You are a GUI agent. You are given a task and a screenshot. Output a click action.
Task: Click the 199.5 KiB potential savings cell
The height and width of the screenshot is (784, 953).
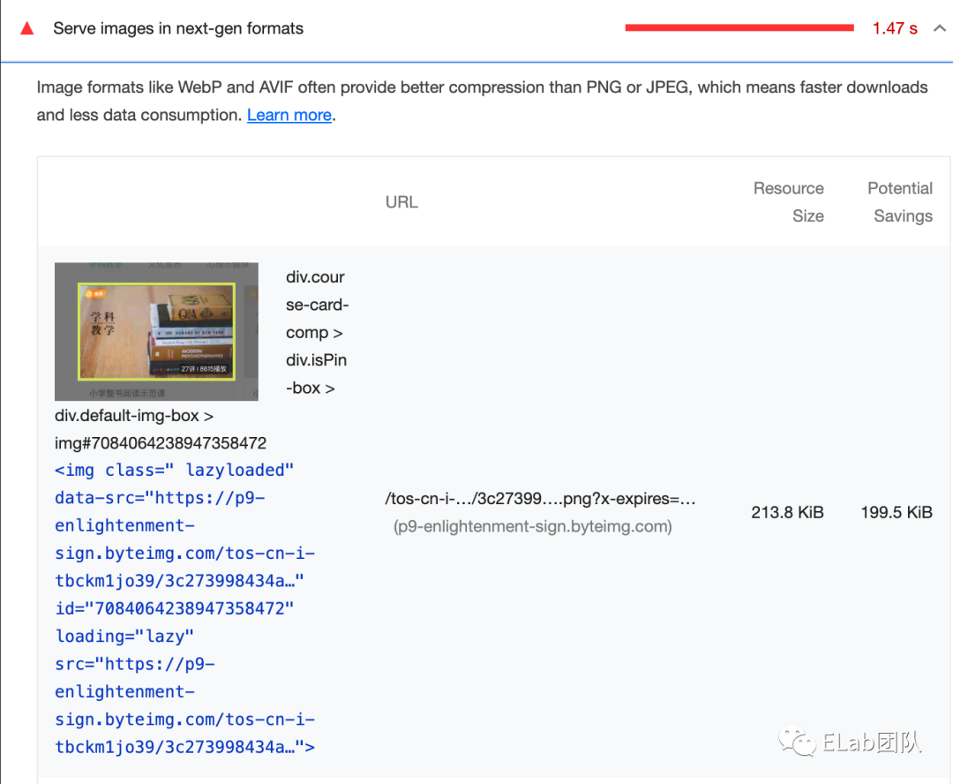click(897, 512)
